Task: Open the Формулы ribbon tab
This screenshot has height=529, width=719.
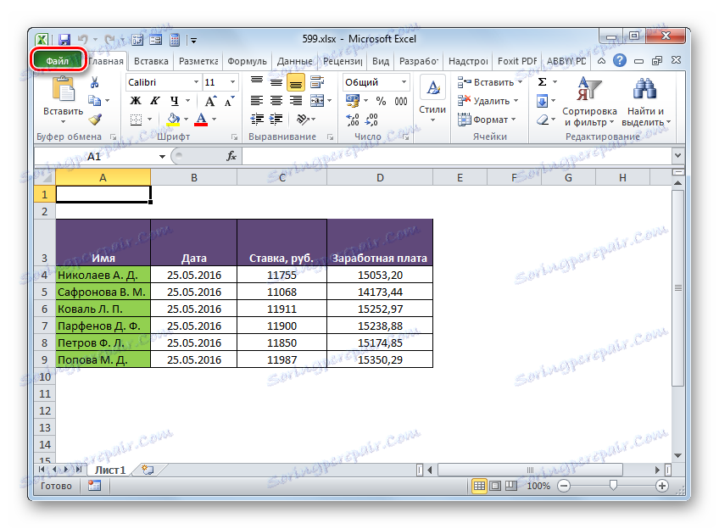Action: [247, 61]
